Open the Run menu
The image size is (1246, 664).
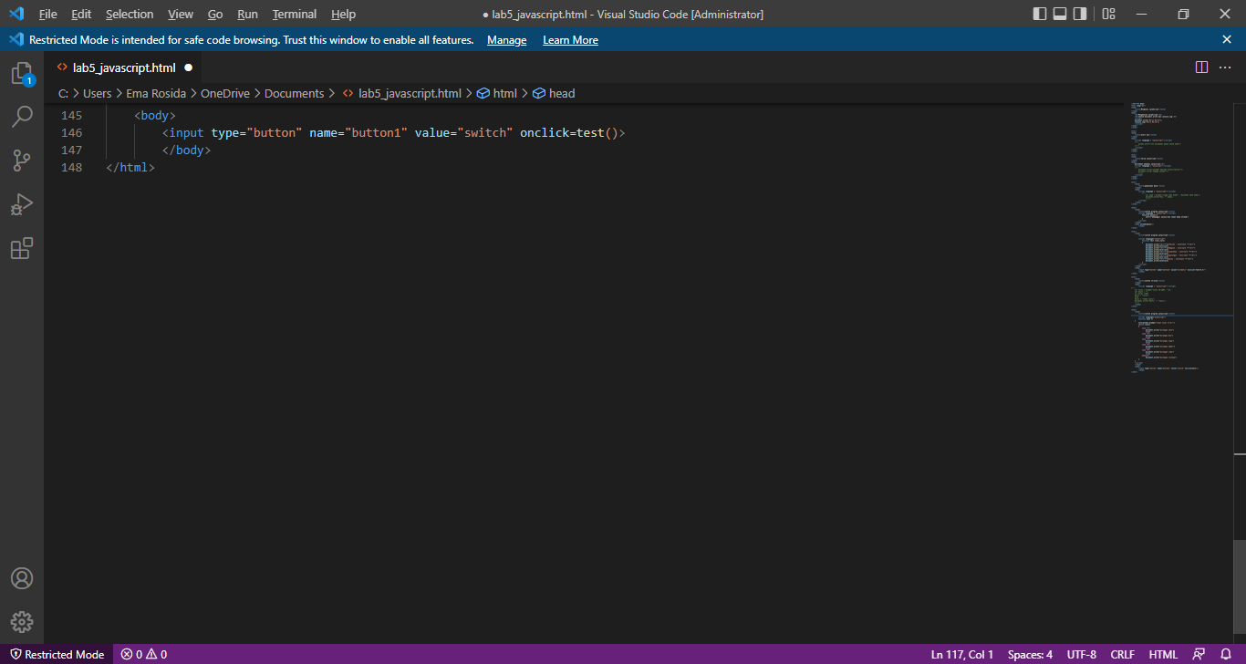pyautogui.click(x=247, y=15)
